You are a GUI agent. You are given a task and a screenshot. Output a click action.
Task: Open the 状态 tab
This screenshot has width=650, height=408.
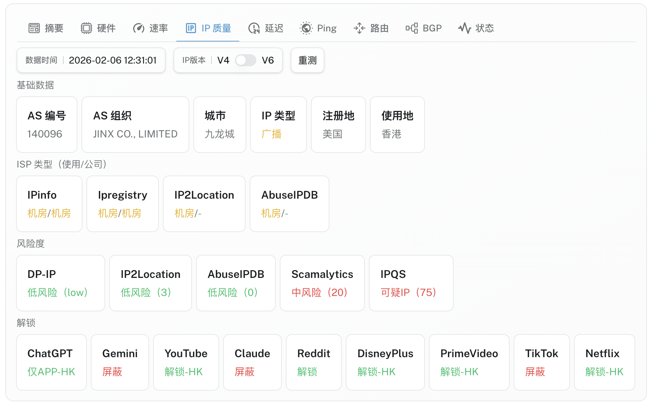[475, 28]
